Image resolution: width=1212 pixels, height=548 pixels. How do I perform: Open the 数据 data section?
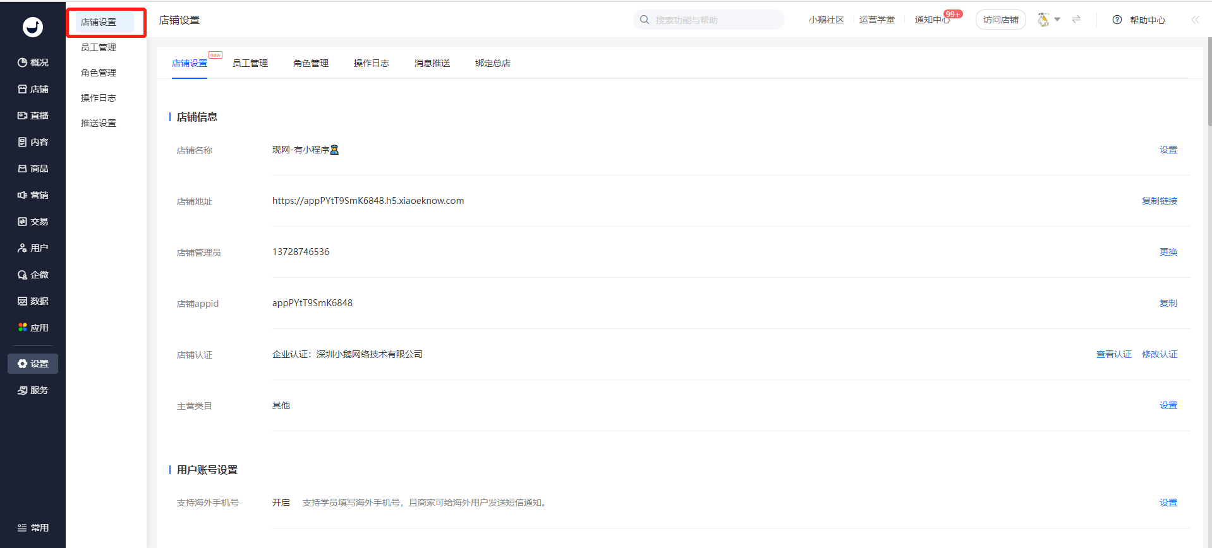click(33, 301)
